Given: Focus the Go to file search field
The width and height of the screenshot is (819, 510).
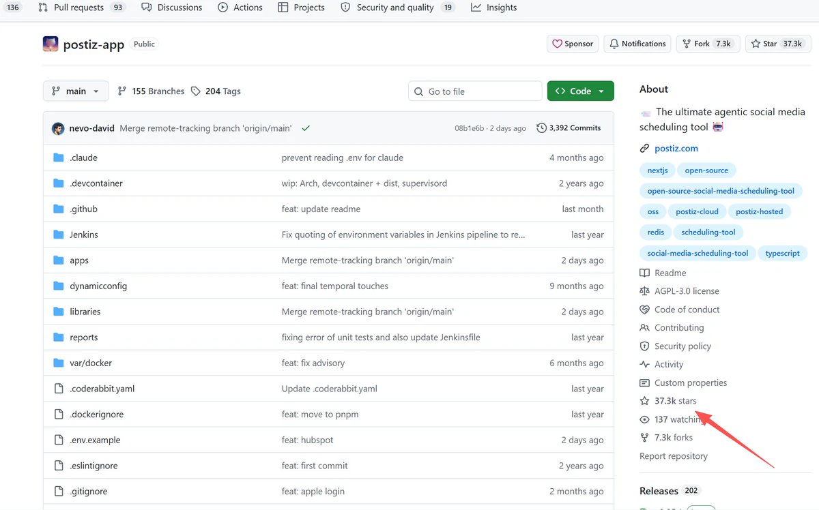Looking at the screenshot, I should [x=475, y=91].
